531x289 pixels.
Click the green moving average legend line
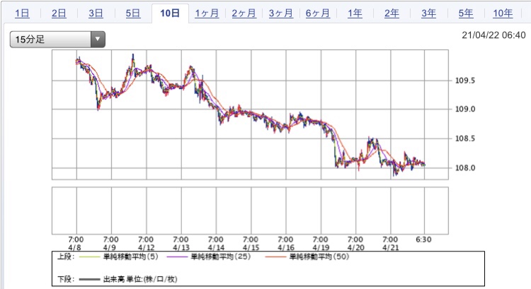coord(89,257)
